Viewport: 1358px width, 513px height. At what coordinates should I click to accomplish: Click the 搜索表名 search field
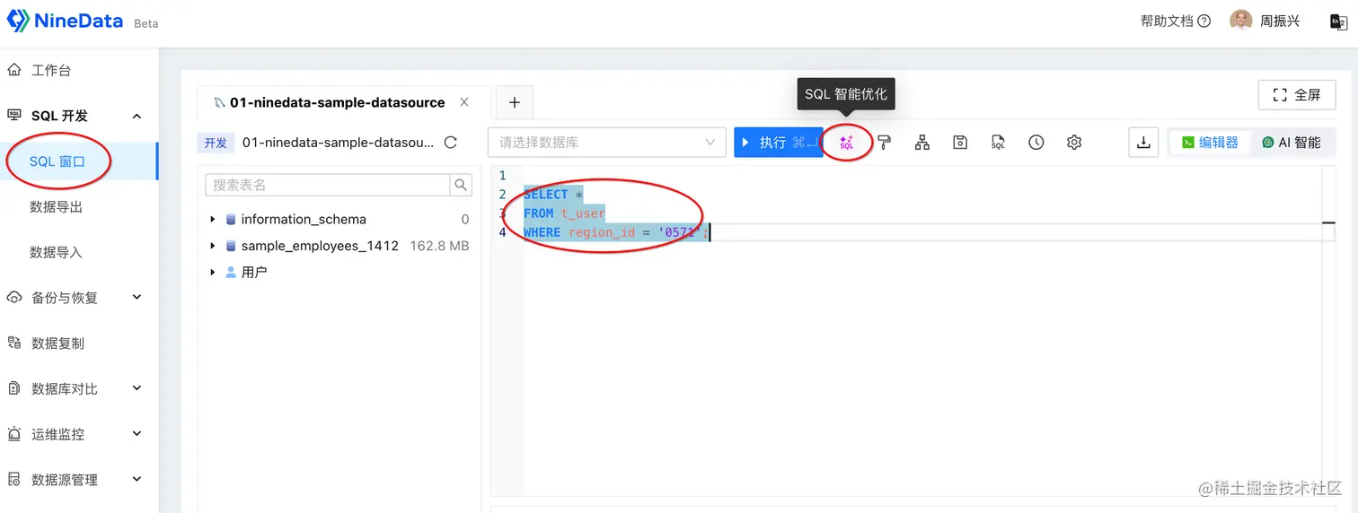pyautogui.click(x=328, y=185)
